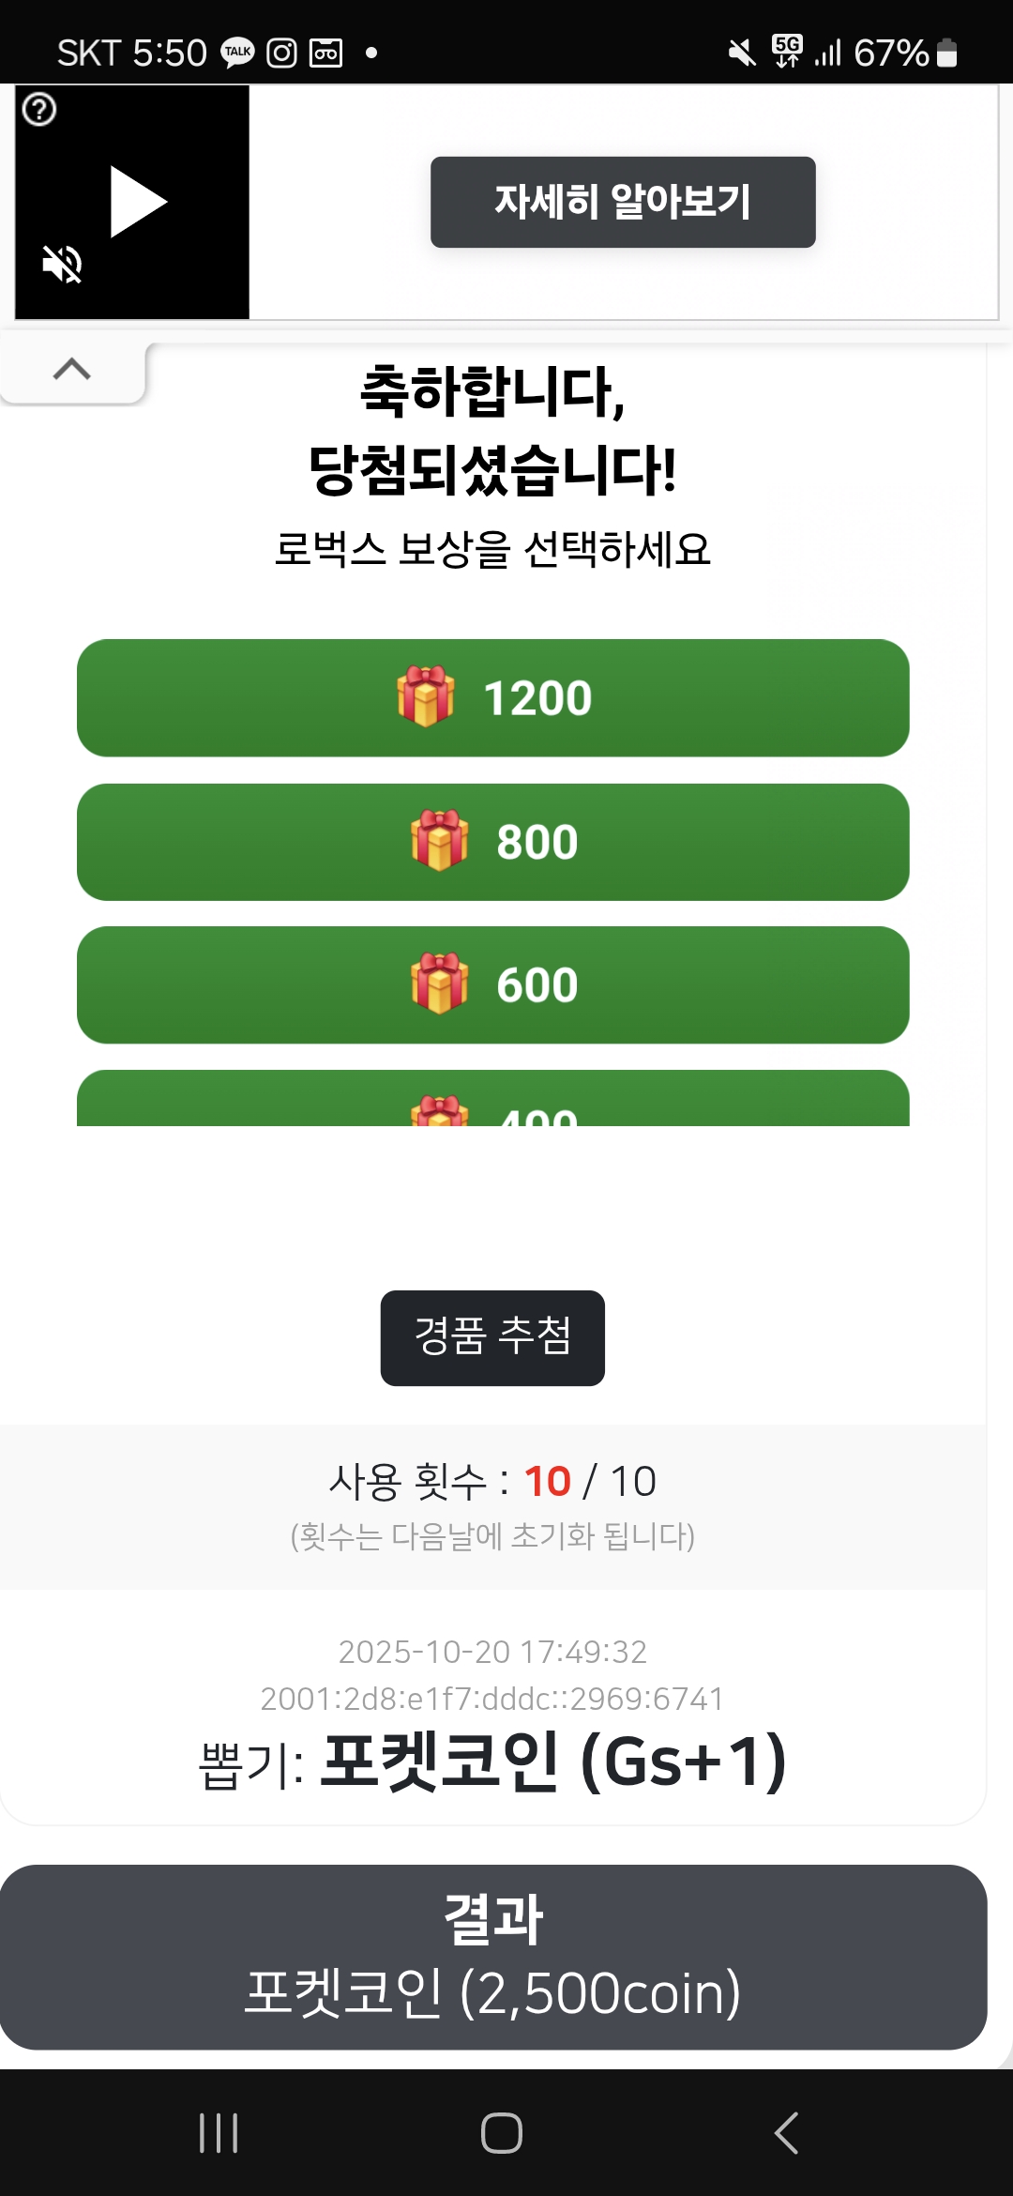
Task: Select the 1200 Robux reward
Action: tap(492, 698)
